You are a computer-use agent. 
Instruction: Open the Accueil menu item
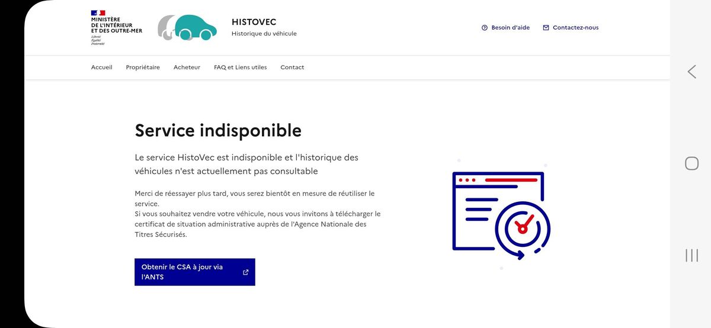[x=102, y=67]
